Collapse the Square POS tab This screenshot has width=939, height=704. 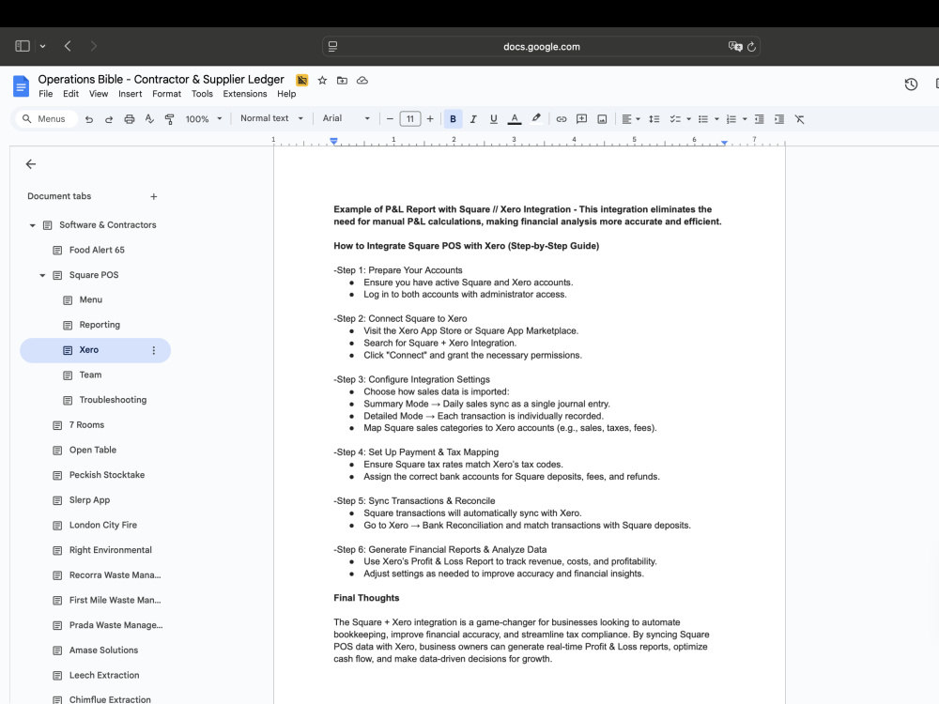(x=42, y=275)
